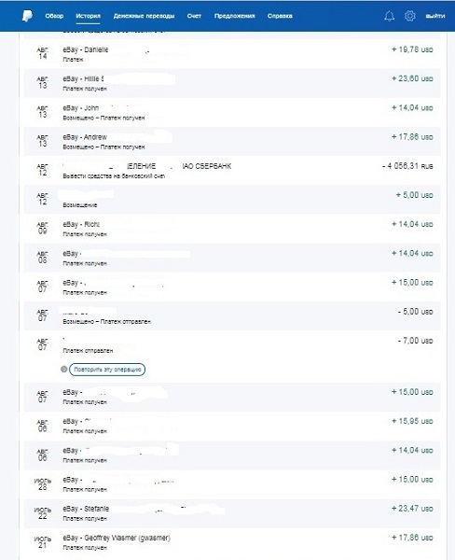The height and width of the screenshot is (560, 455).
Task: Go to Денежные переводы menu
Action: (144, 16)
